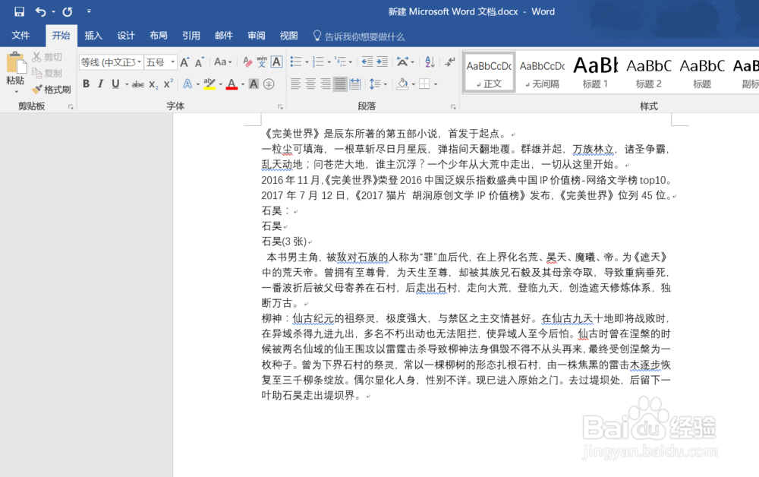Open the multilevel list menu
Image resolution: width=759 pixels, height=477 pixels.
[342, 62]
